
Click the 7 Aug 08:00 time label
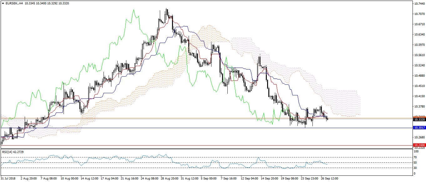click(x=49, y=179)
